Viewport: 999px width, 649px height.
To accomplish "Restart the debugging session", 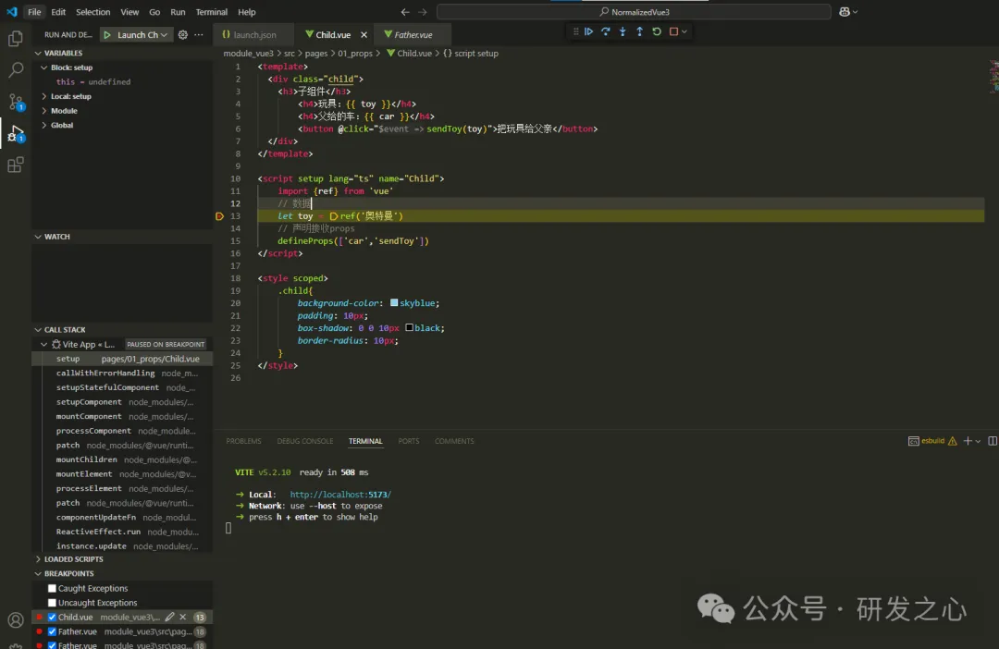I will coord(657,31).
